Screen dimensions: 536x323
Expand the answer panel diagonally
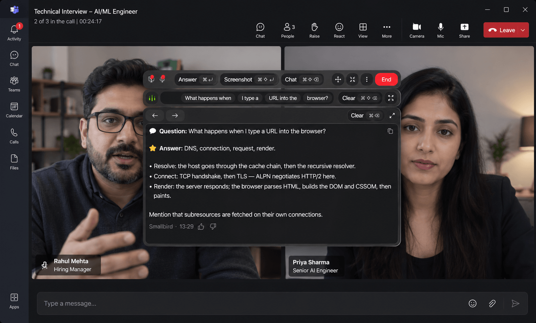pos(392,116)
